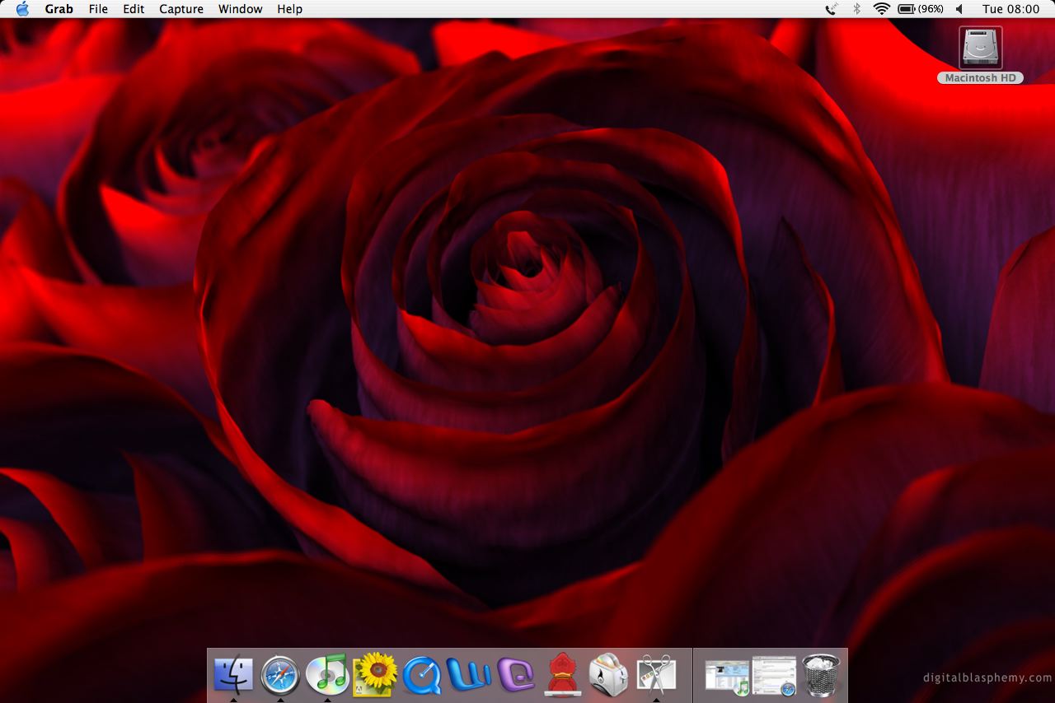Open the Trash in the dock
Viewport: 1055px width, 703px height.
pyautogui.click(x=820, y=675)
